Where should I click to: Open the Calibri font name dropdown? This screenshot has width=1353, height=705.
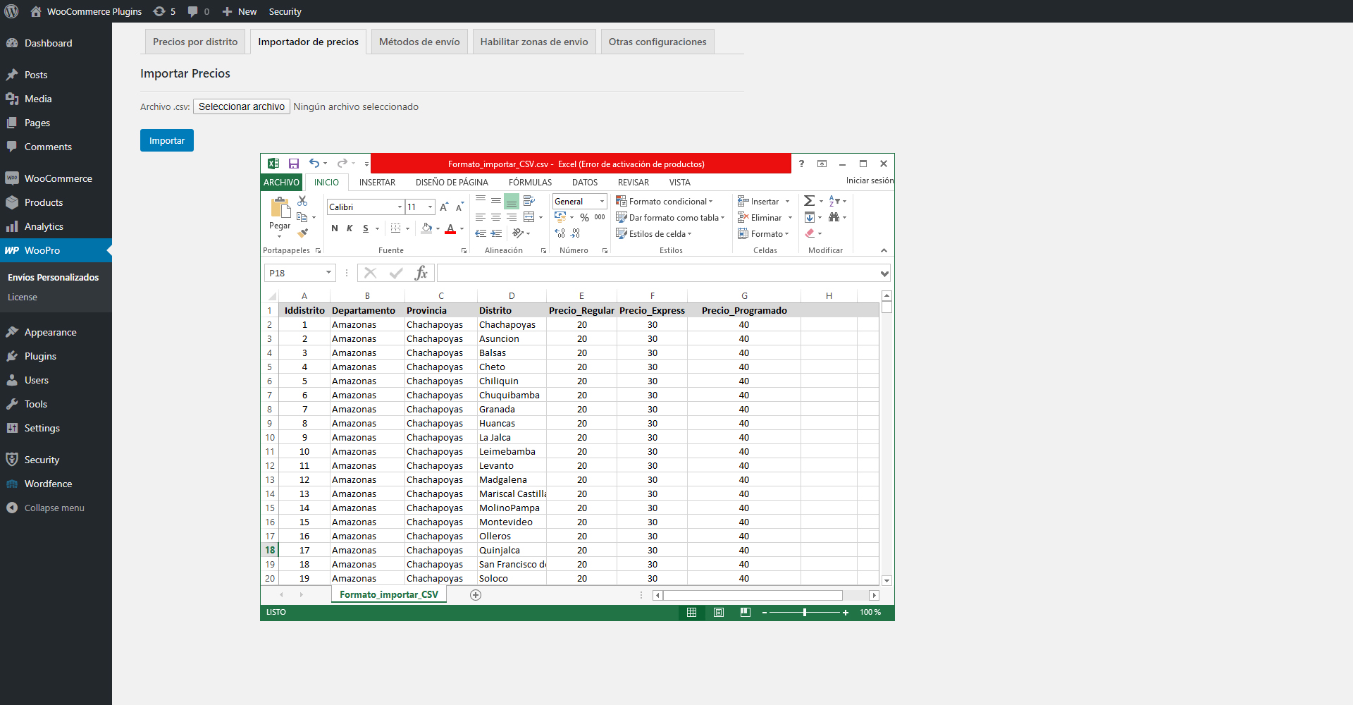pos(400,207)
